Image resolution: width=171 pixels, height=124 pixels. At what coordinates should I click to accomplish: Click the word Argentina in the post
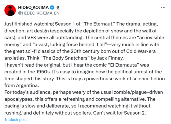(27, 86)
